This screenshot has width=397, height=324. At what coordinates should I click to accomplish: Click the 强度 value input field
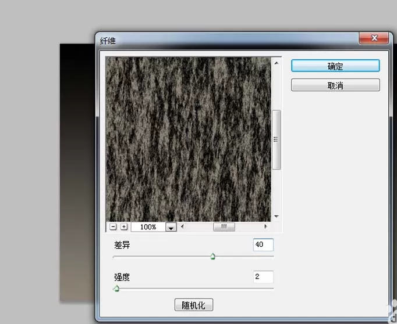[x=263, y=277]
